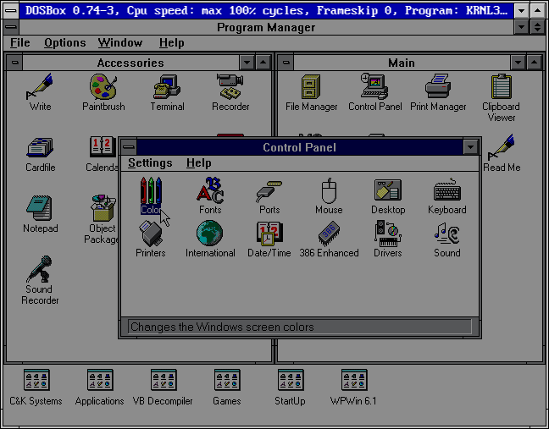Open Control Panel's Help menu

coord(198,163)
